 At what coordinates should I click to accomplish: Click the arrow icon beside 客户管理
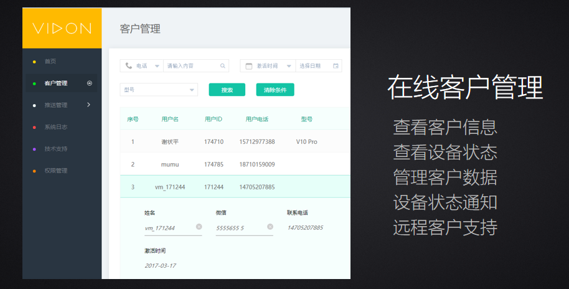90,83
